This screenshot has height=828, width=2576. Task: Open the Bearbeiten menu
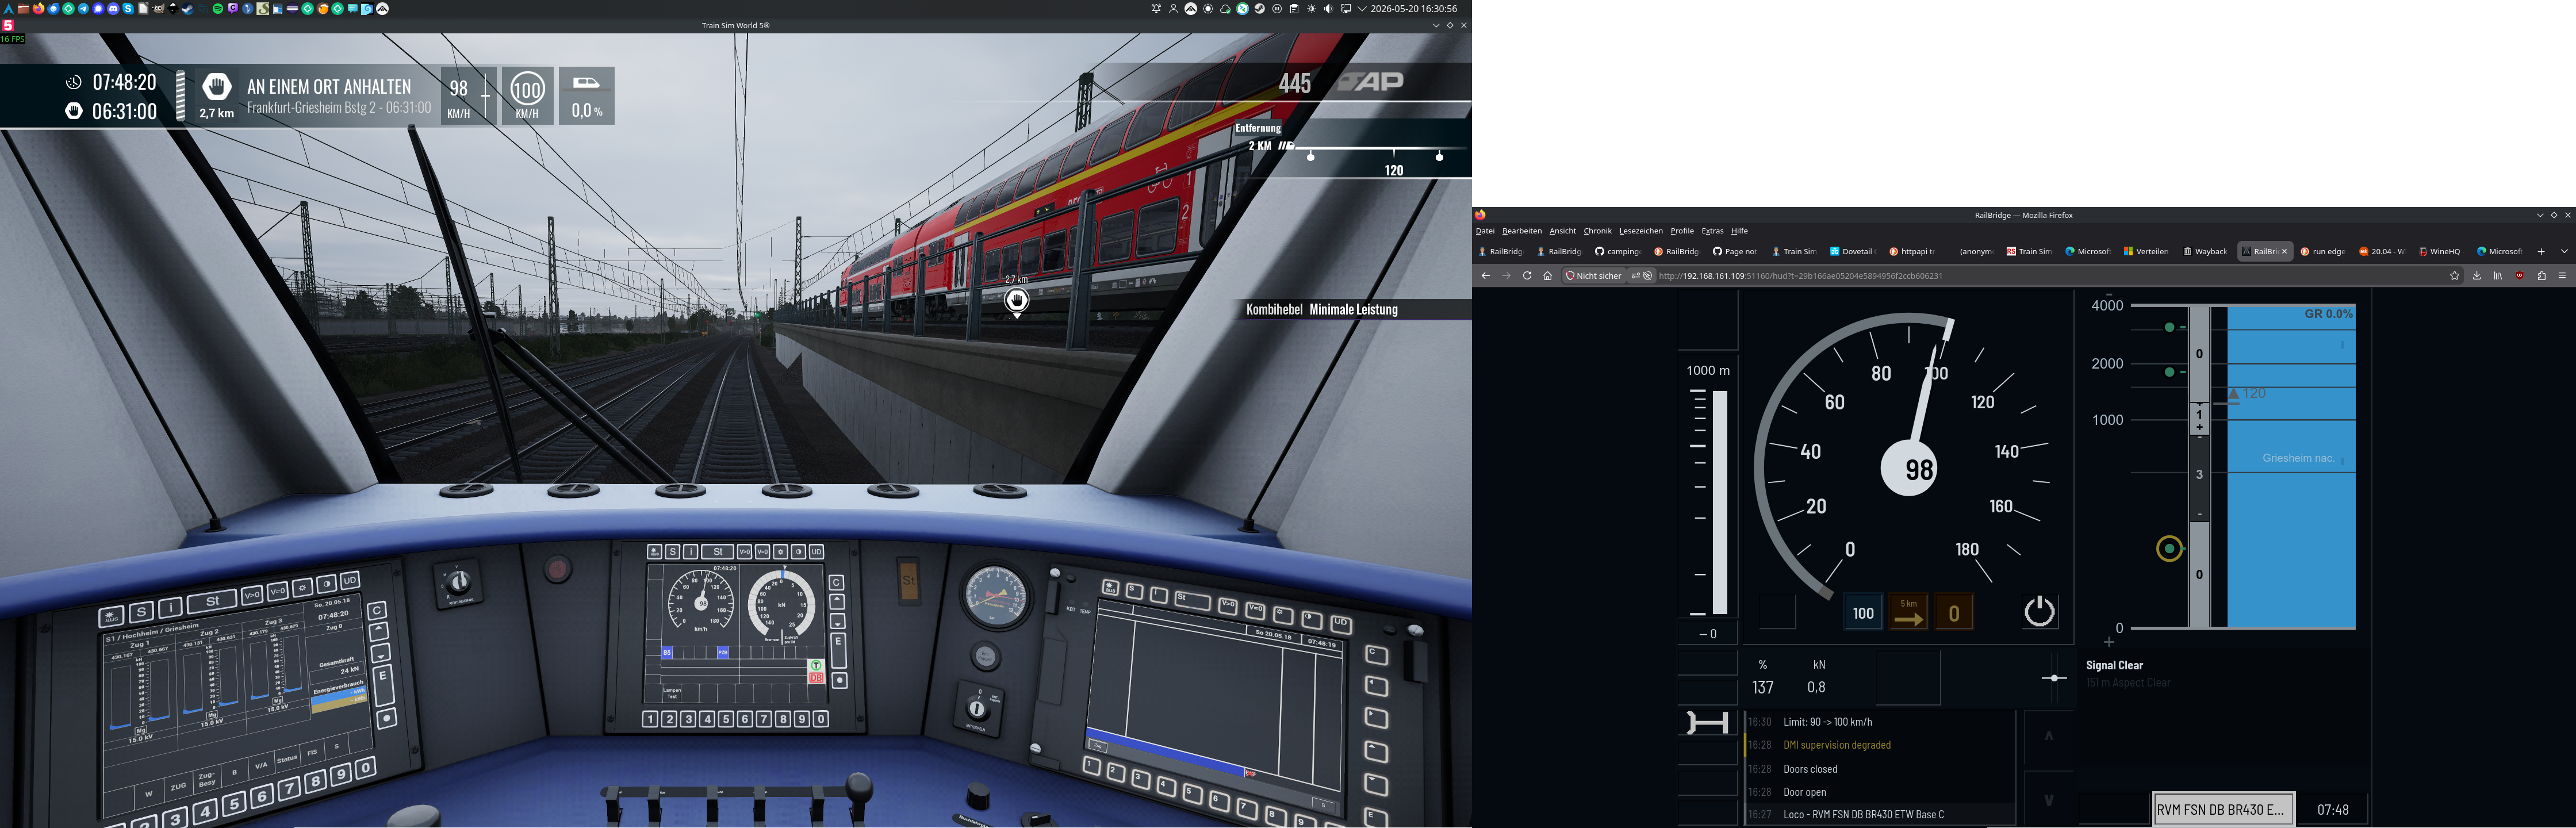pos(1522,231)
